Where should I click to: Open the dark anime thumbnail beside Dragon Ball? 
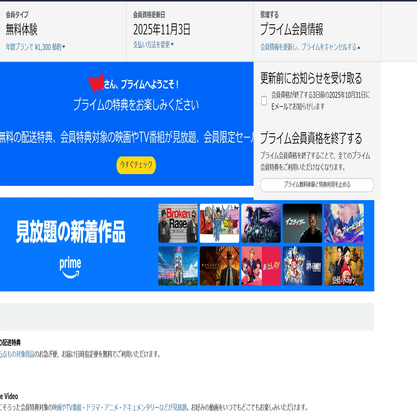(x=261, y=223)
